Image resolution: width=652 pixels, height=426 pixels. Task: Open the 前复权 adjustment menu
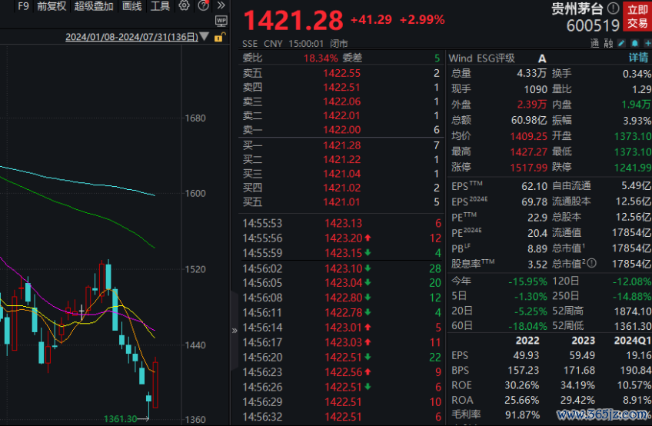click(x=52, y=6)
